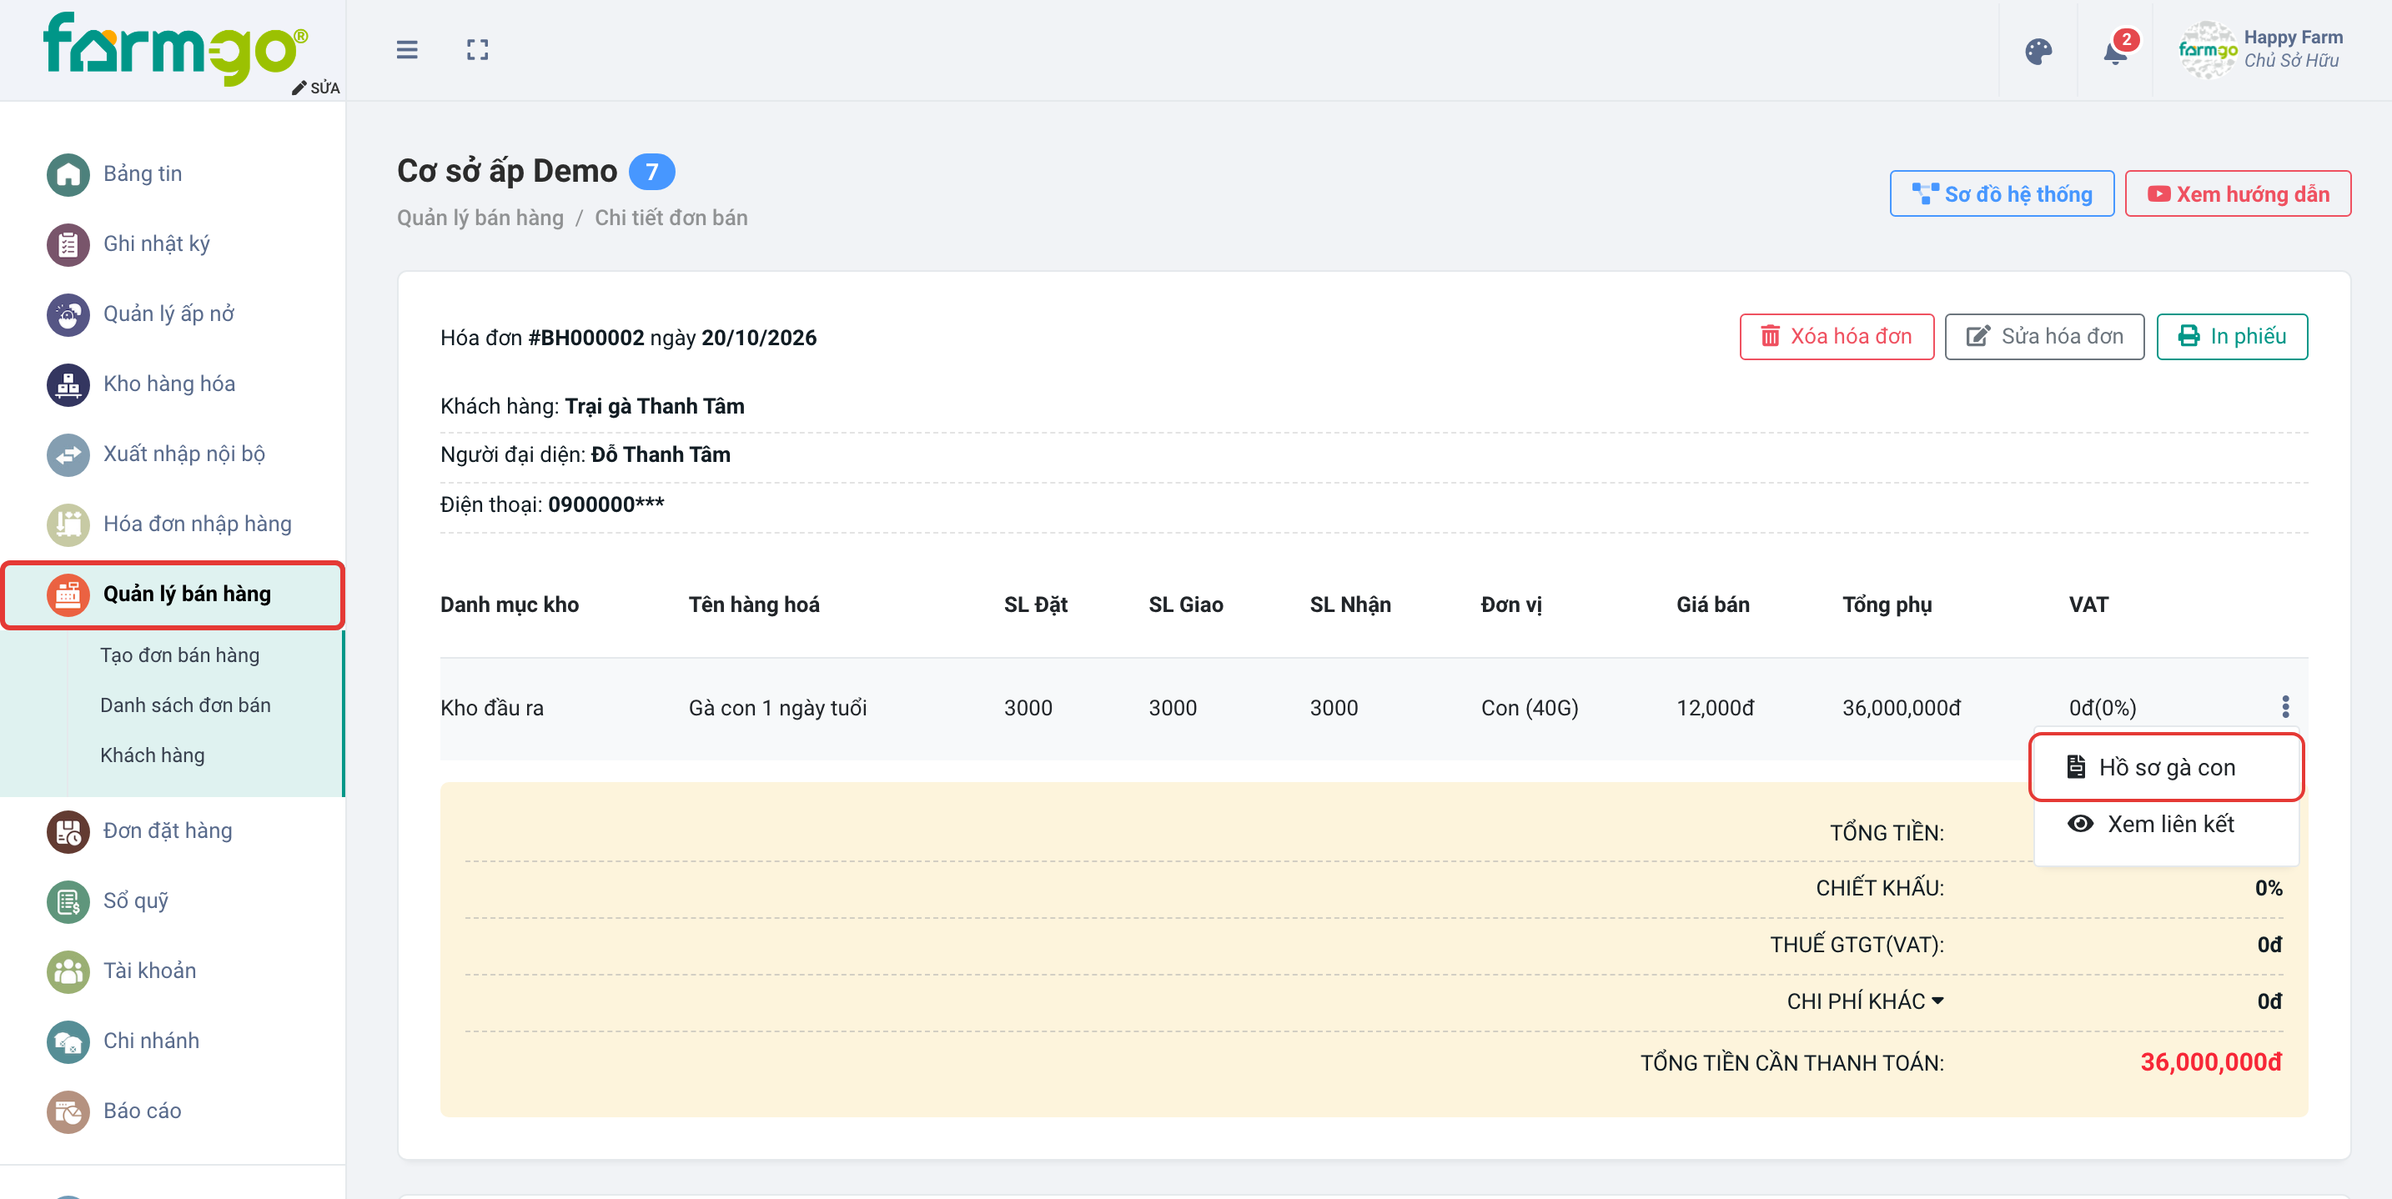Open Xuất nhập nội bộ section
Image resolution: width=2392 pixels, height=1199 pixels.
tap(183, 454)
